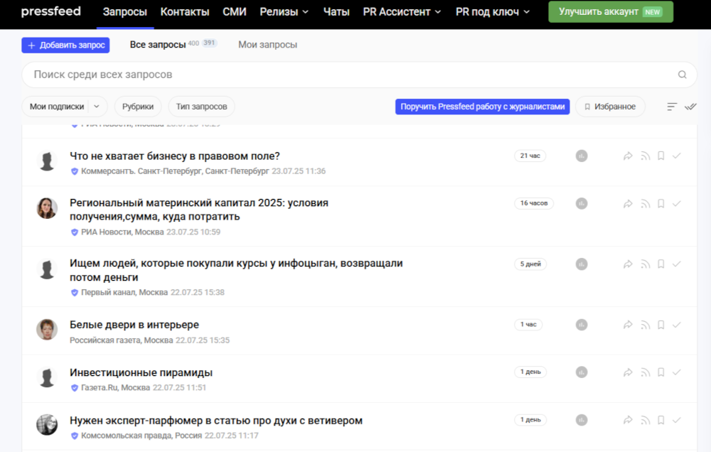
Task: Mark 'Ищем людей' request as read
Action: [677, 264]
